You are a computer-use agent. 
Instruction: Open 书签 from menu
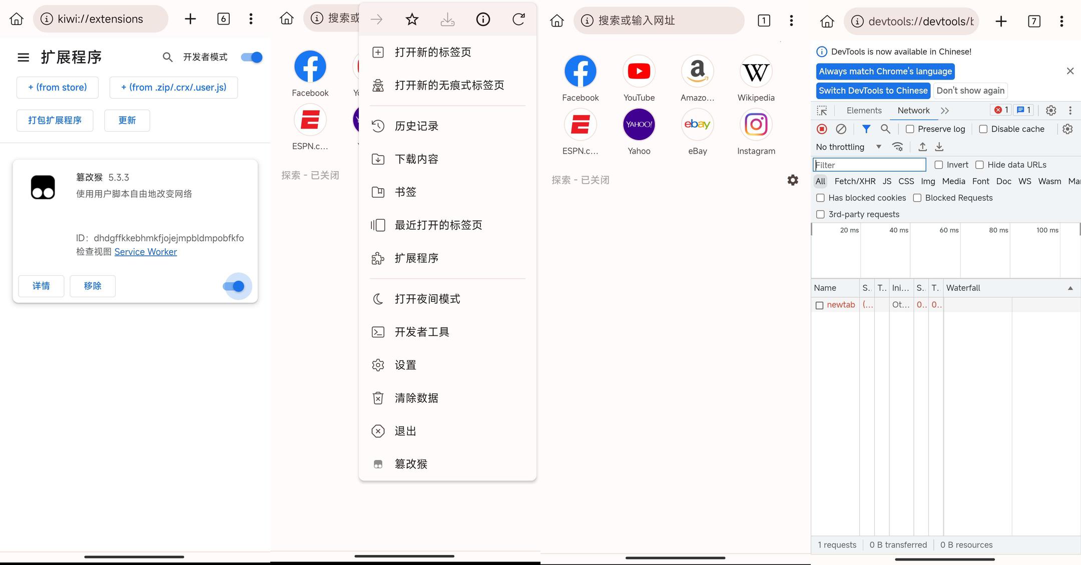point(447,192)
